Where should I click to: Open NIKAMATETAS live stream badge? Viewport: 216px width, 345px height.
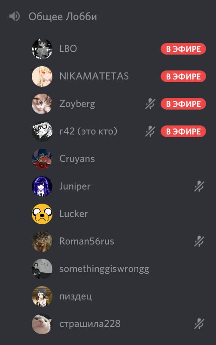pos(183,76)
